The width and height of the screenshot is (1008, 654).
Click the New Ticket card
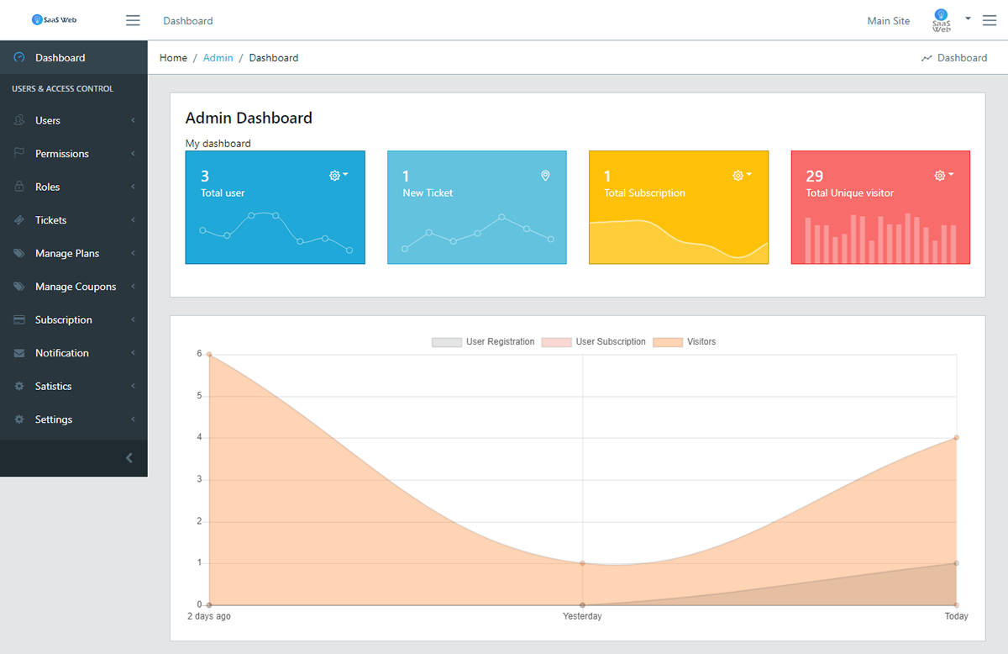pos(477,208)
